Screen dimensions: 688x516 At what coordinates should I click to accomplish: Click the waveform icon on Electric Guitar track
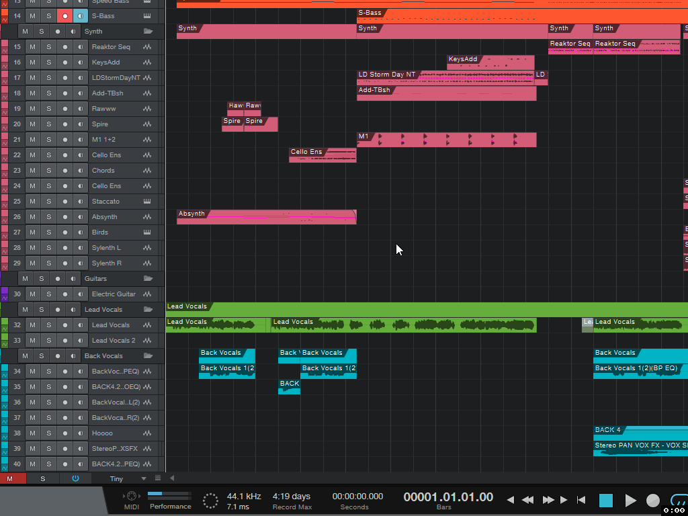(x=147, y=294)
